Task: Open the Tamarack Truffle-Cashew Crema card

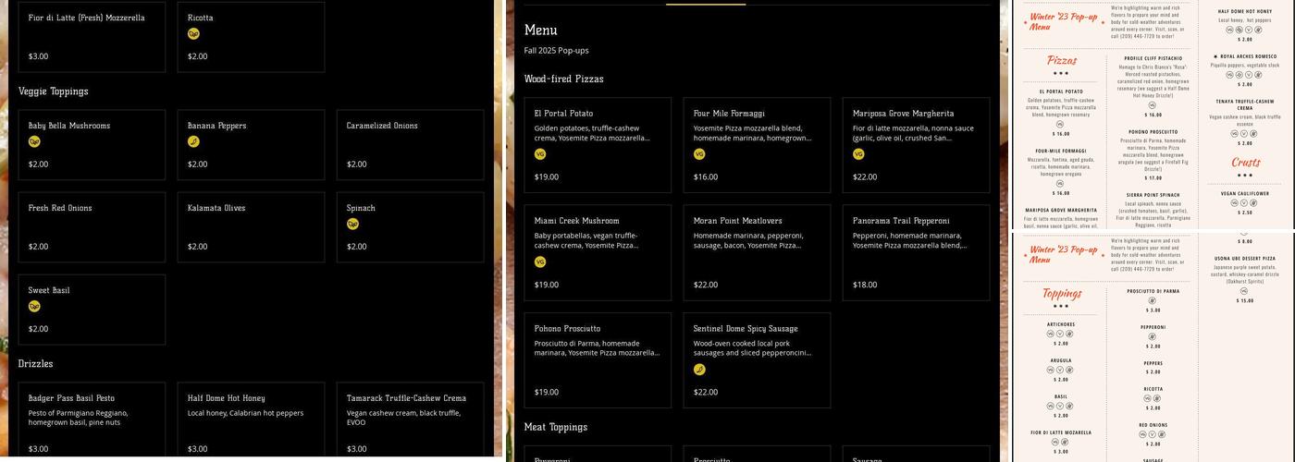Action: click(411, 421)
